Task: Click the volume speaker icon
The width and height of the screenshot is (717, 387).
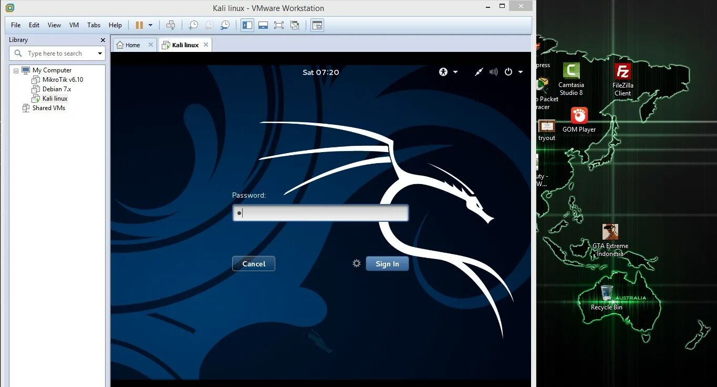Action: pos(493,72)
